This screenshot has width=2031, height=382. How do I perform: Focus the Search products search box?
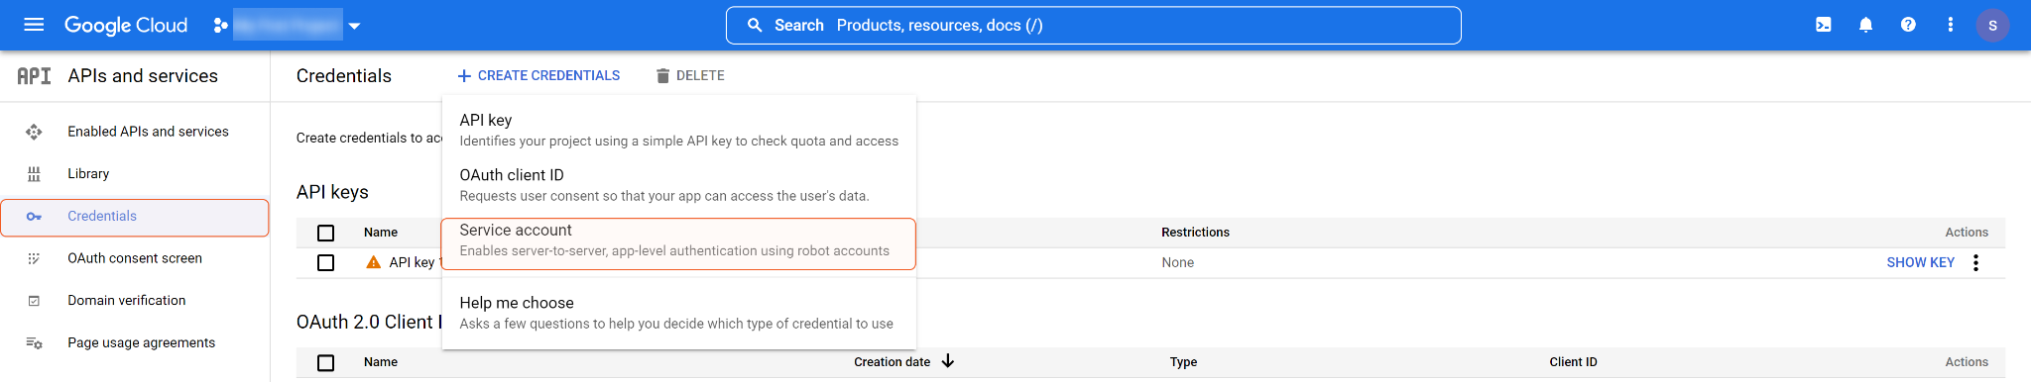(1093, 26)
